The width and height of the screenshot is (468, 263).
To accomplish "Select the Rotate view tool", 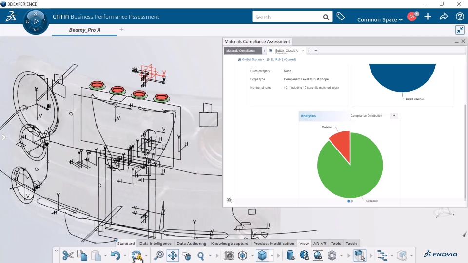I will pyautogui.click(x=187, y=256).
